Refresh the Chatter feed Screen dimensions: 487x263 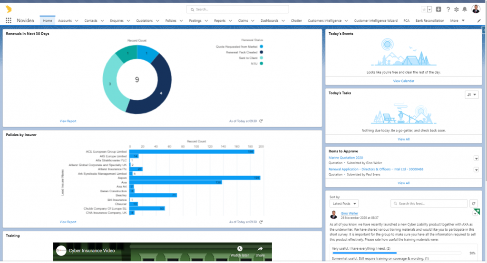474,204
